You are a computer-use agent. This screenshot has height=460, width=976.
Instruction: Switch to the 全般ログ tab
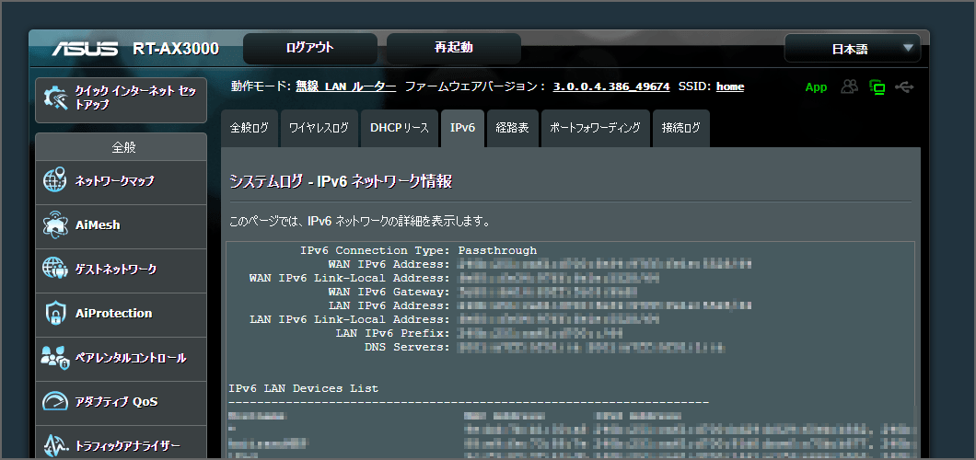tap(249, 128)
